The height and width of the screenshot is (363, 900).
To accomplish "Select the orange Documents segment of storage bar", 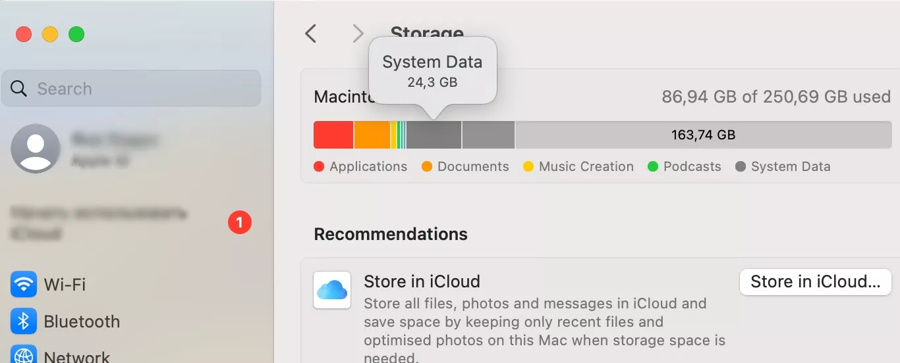I will coord(372,135).
